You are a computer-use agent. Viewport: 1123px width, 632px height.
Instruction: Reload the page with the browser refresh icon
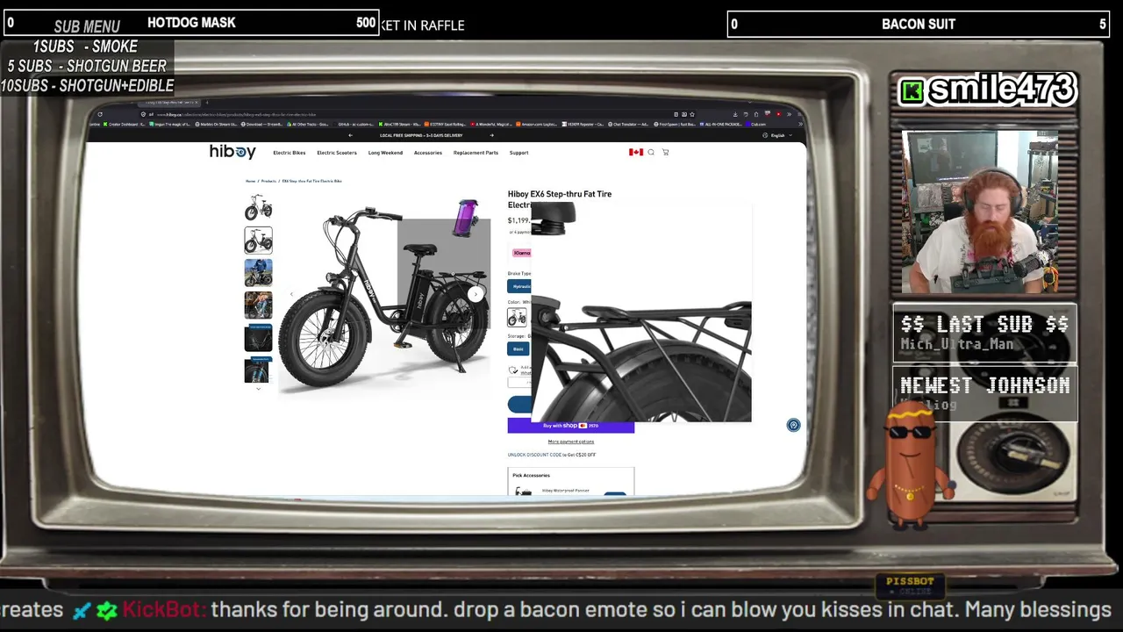(100, 114)
